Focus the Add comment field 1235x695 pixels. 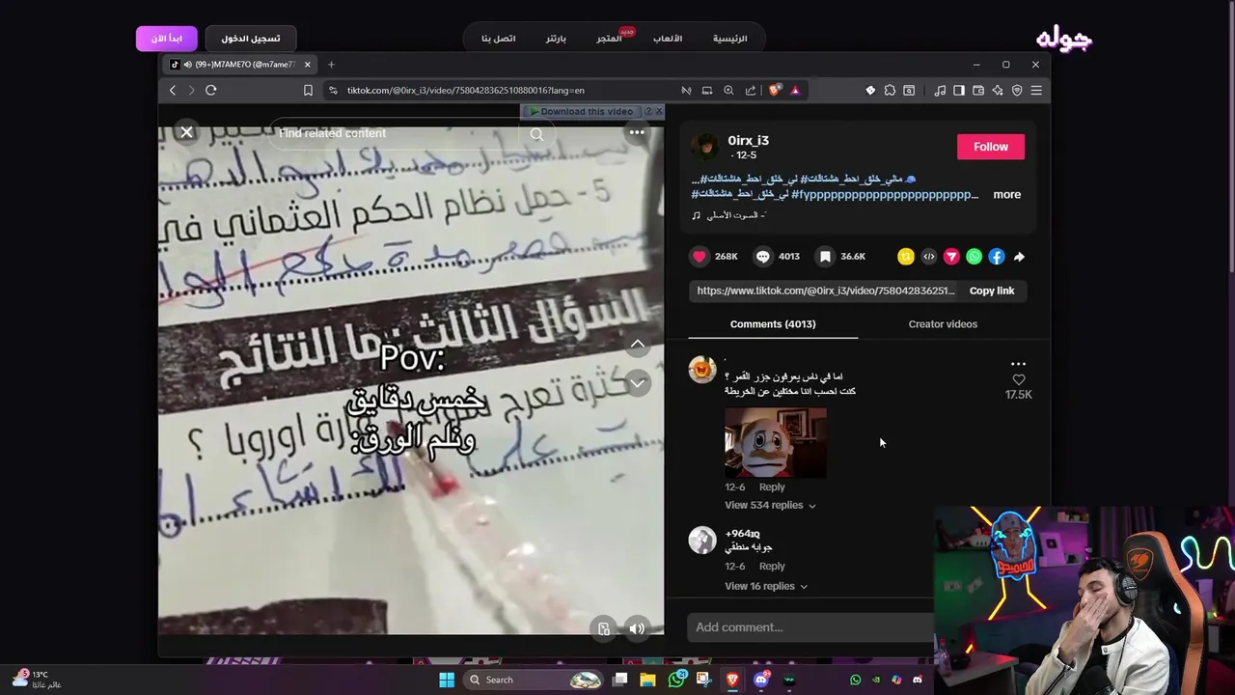(x=809, y=627)
